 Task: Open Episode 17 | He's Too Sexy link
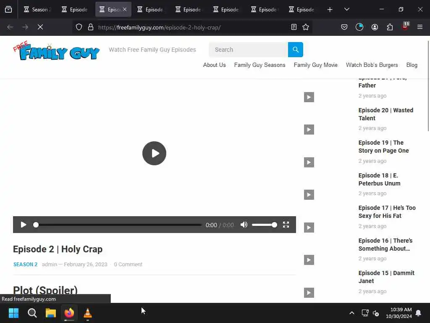[387, 212]
